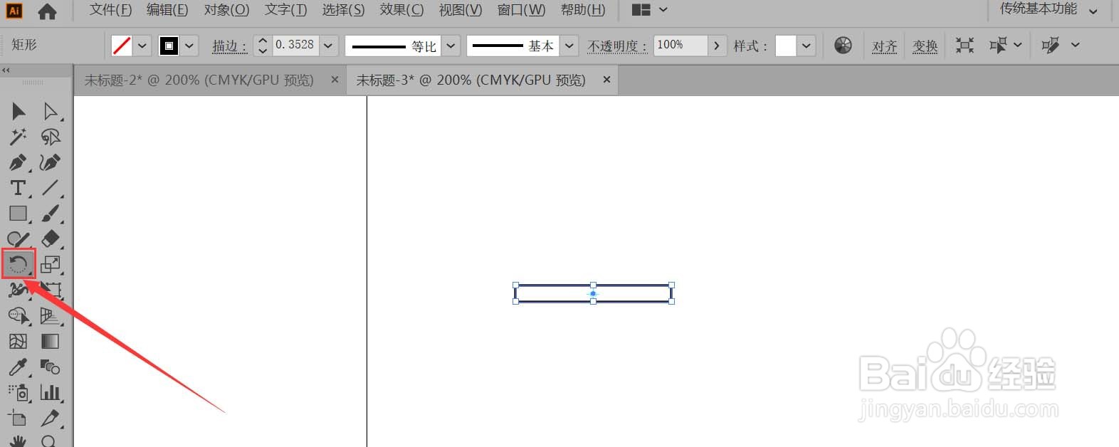This screenshot has width=1119, height=447.
Task: Choose the Symbol Sprayer tool
Action: coord(19,393)
